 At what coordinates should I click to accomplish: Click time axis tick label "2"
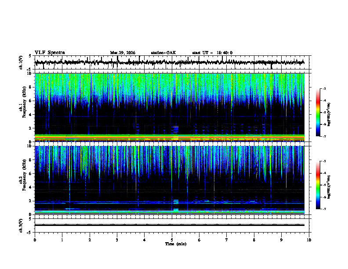click(x=90, y=240)
